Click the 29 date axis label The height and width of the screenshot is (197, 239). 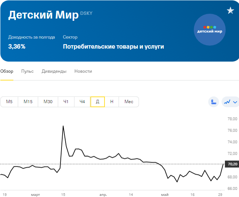(x=220, y=195)
